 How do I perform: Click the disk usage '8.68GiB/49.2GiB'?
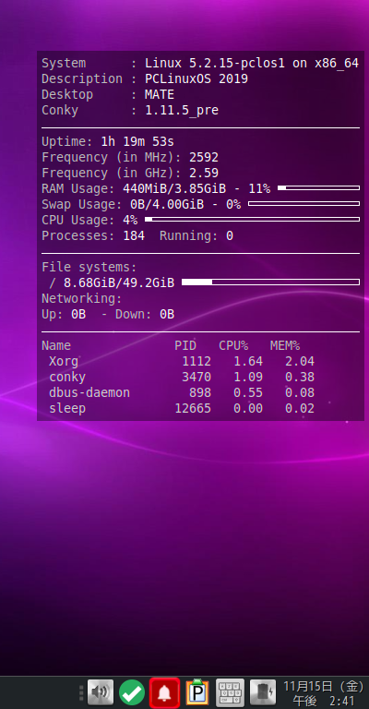click(x=119, y=283)
